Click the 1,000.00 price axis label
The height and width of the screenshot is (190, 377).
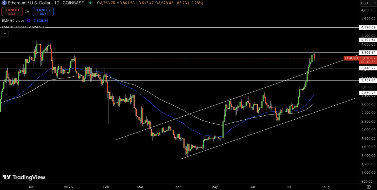click(x=368, y=173)
